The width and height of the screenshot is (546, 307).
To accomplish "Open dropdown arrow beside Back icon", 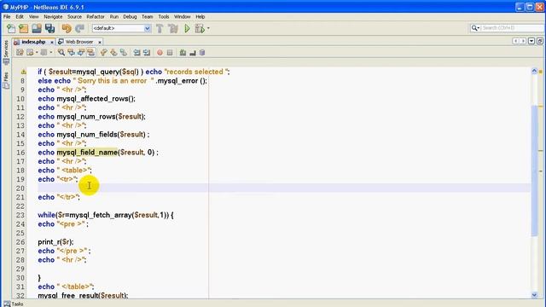I will pos(37,53).
